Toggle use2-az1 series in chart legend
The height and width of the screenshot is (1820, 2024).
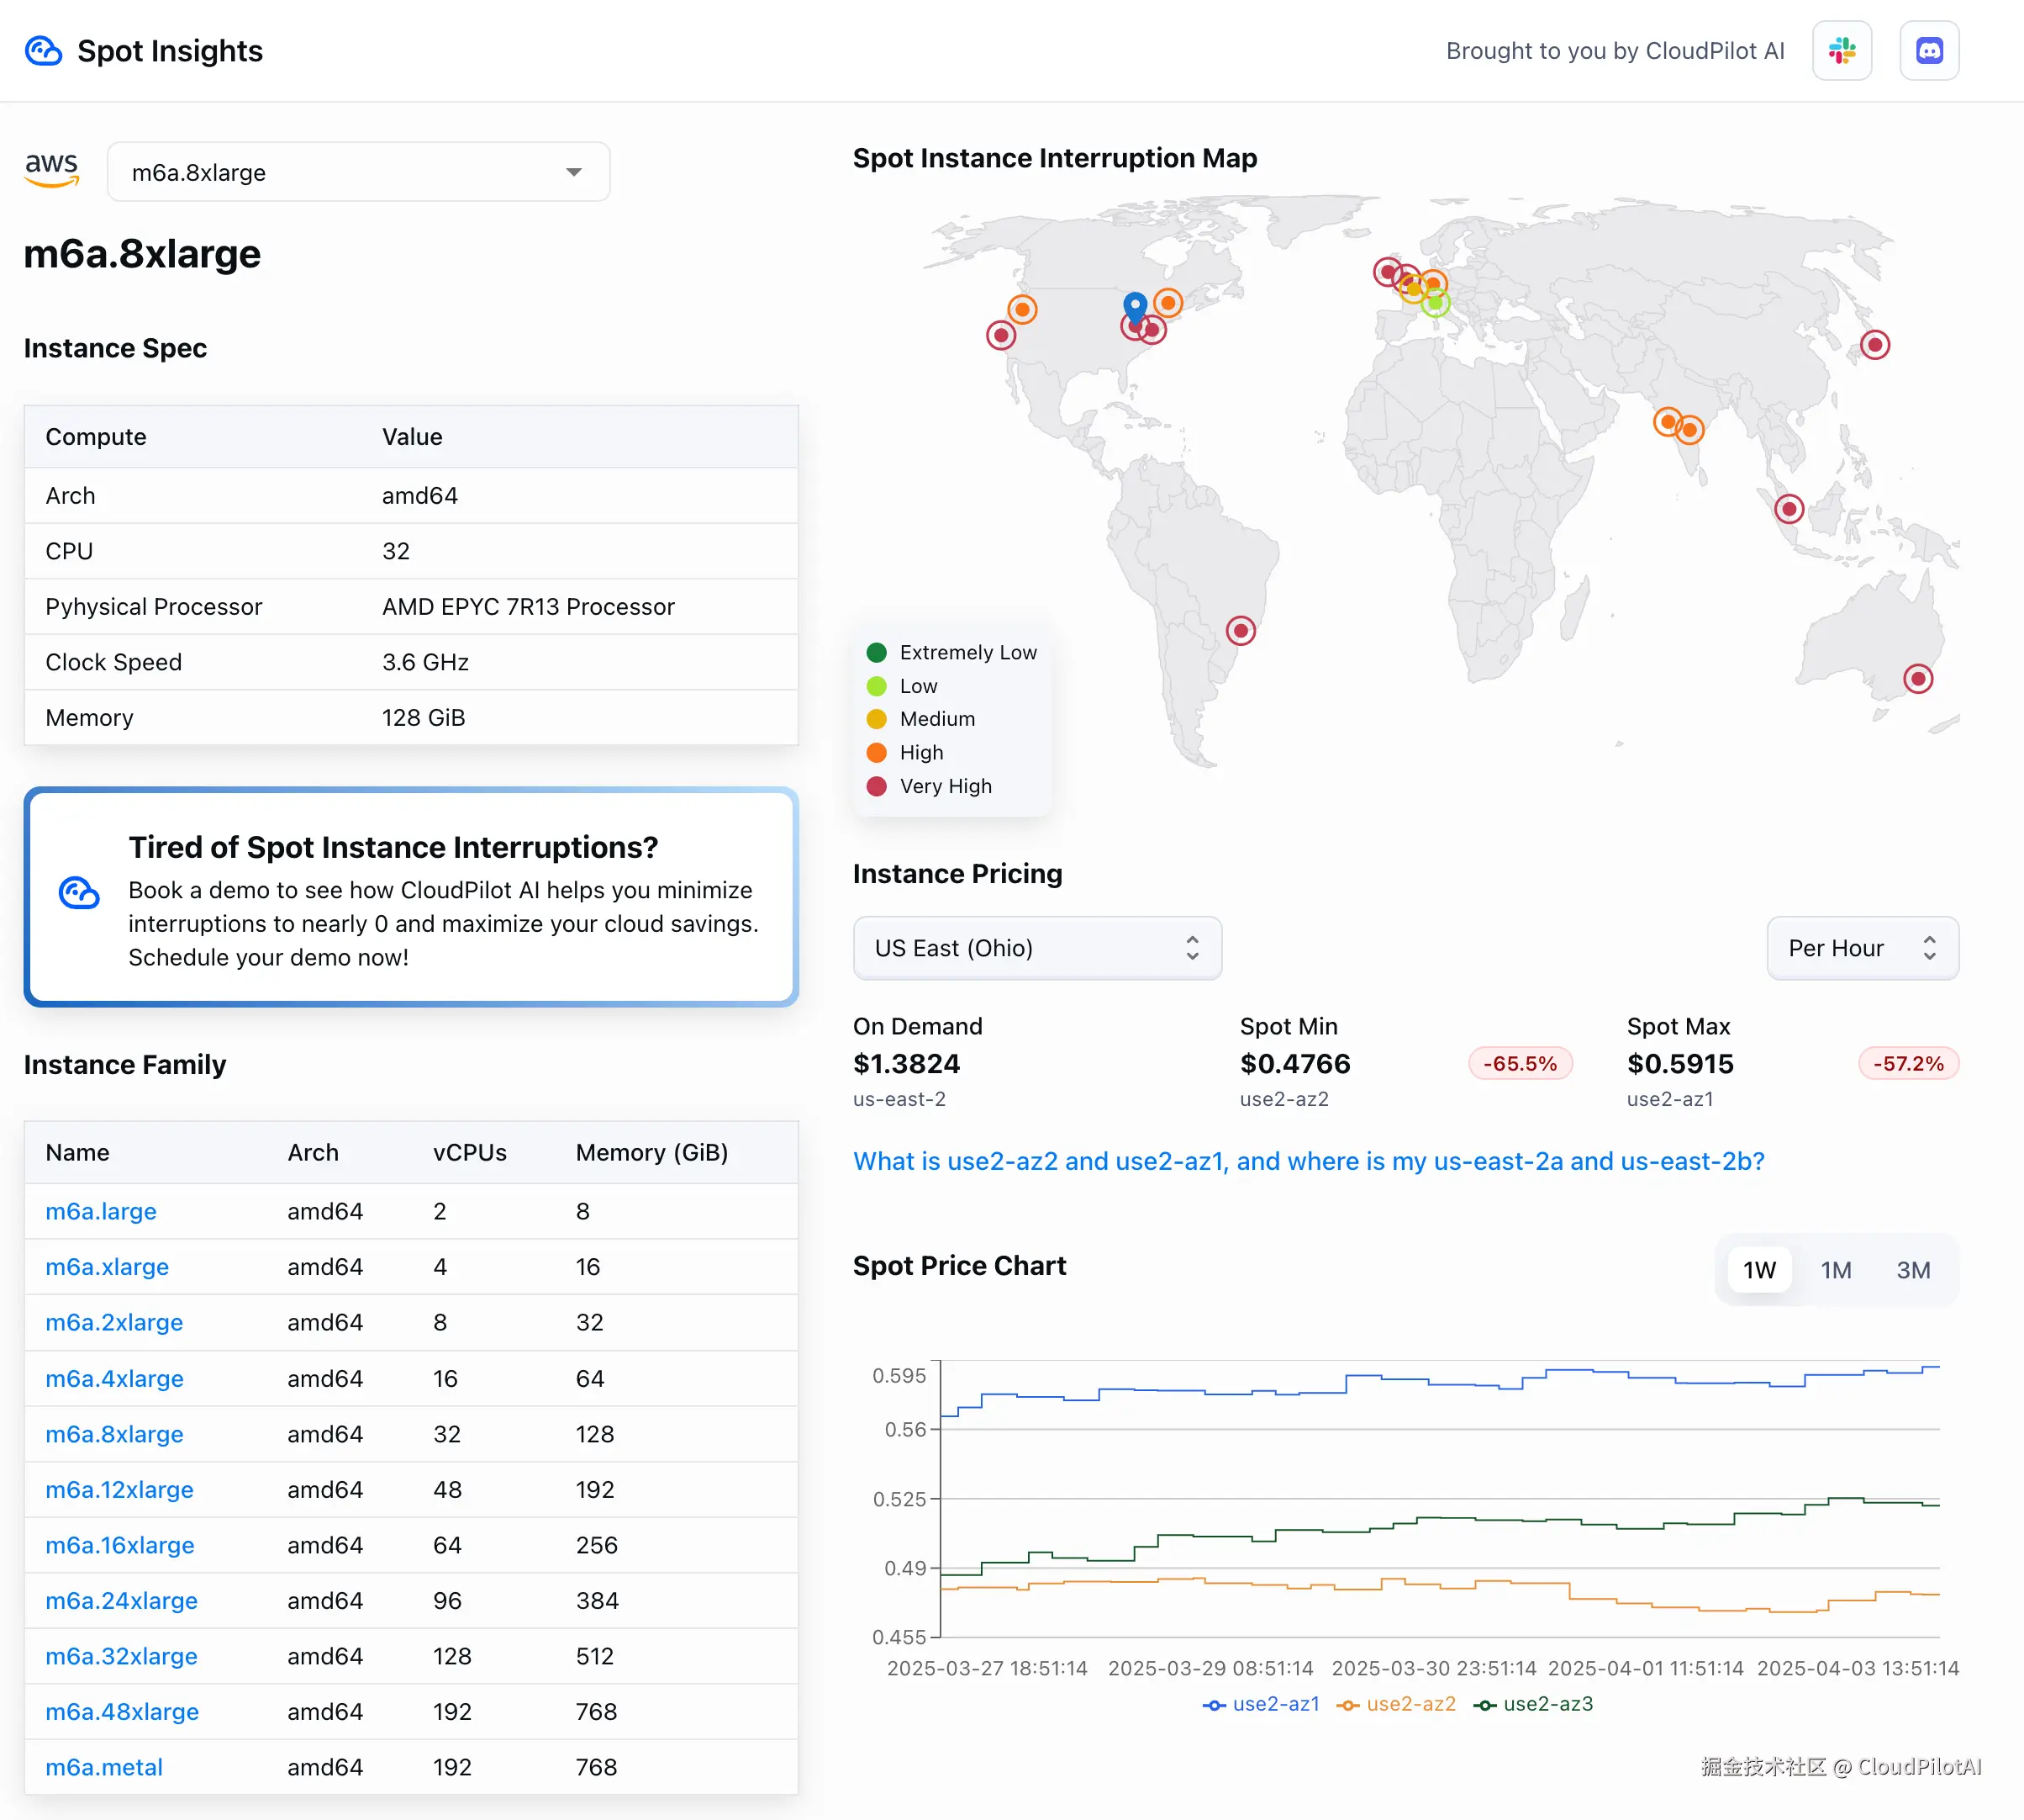coord(1262,1704)
